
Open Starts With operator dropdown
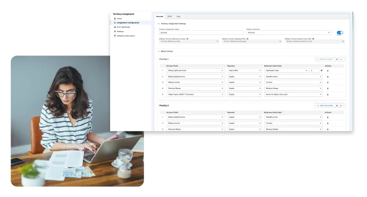[x=245, y=71]
